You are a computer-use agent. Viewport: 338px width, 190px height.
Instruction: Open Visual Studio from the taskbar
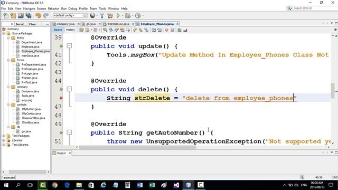176,185
